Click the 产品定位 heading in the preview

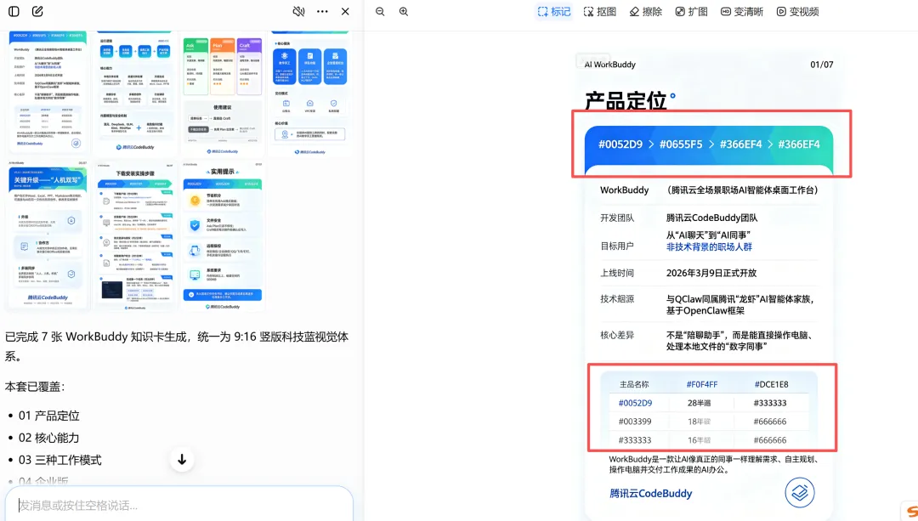[626, 100]
